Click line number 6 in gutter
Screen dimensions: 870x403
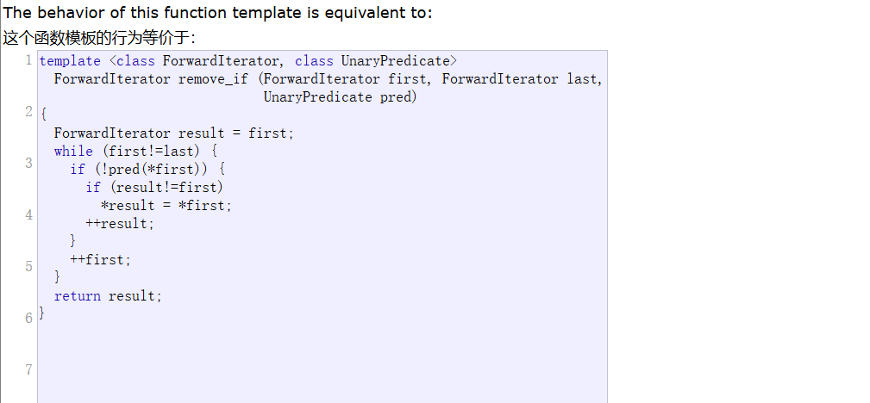click(x=28, y=318)
